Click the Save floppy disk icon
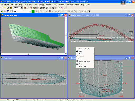 [x=8, y=8]
